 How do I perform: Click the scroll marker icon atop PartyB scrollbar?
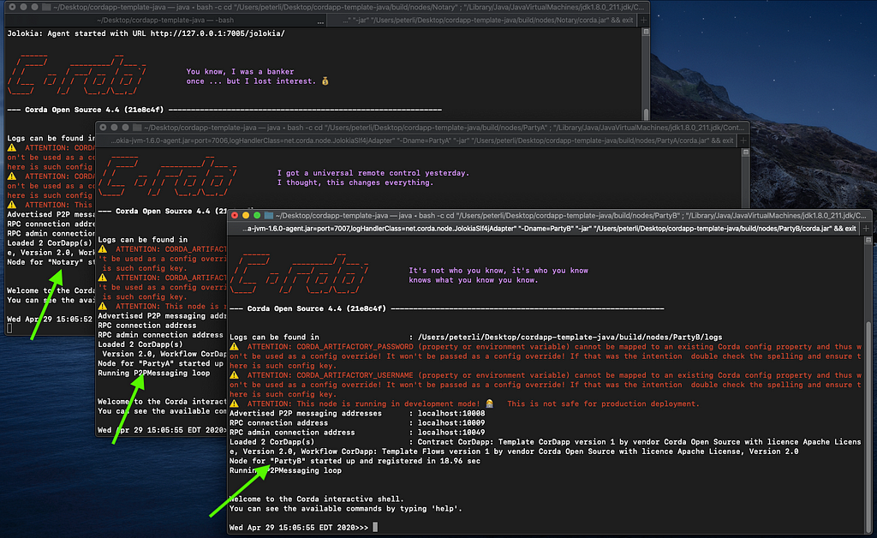pos(868,240)
